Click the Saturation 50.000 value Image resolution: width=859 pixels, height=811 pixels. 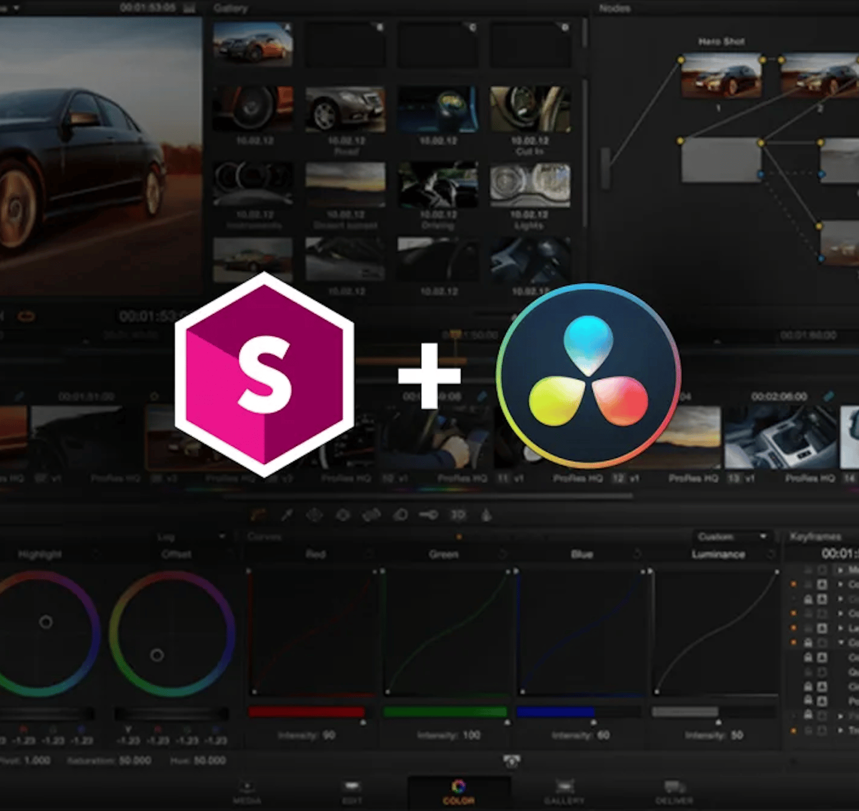[135, 761]
